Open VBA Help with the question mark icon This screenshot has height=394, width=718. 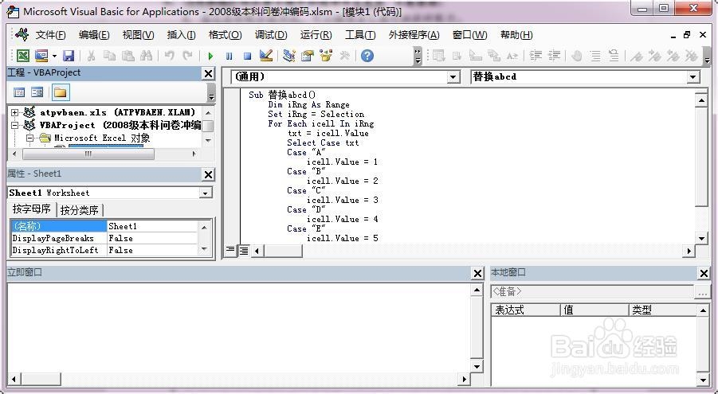367,56
